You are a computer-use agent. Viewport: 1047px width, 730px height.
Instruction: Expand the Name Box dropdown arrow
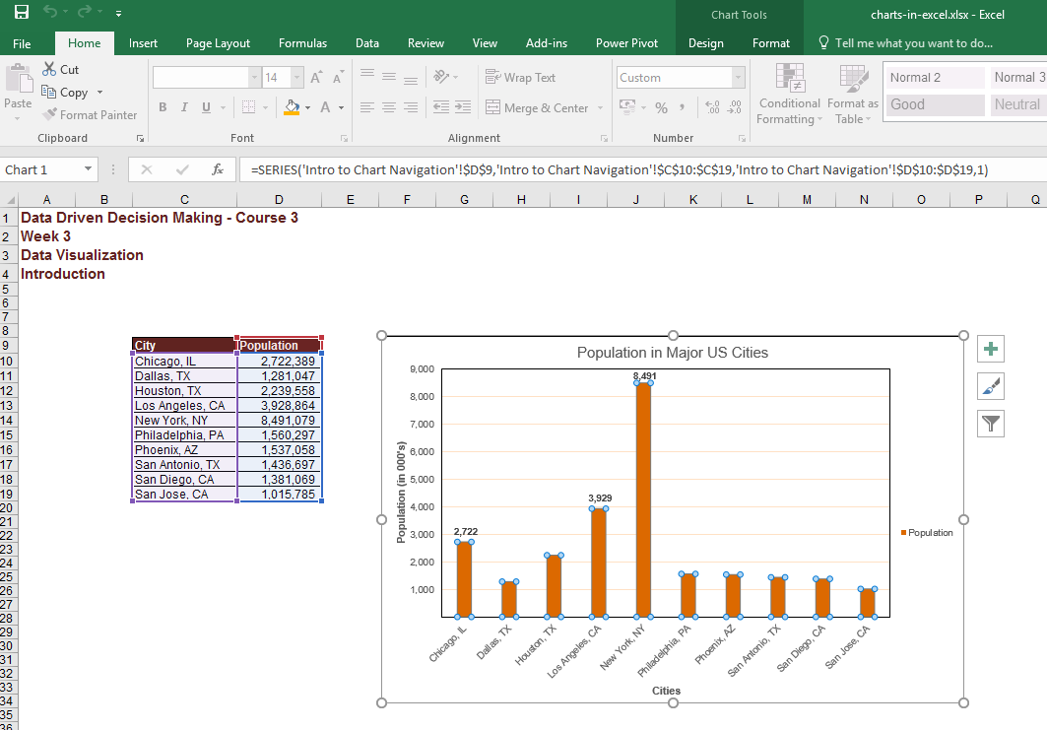(89, 169)
